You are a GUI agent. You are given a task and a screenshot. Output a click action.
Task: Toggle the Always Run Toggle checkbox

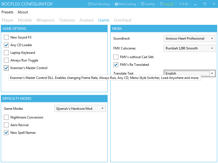pos(6,60)
